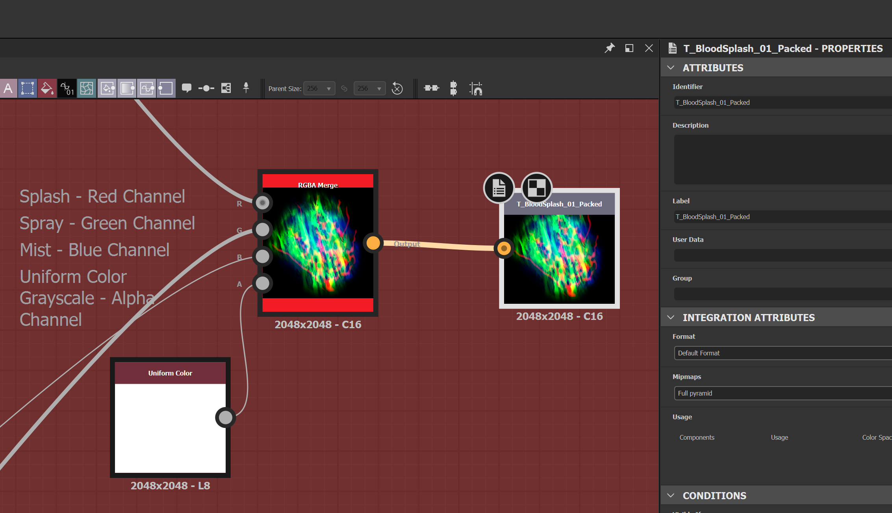Select the Text (A) atomic node tool
892x513 pixels.
(x=8, y=88)
